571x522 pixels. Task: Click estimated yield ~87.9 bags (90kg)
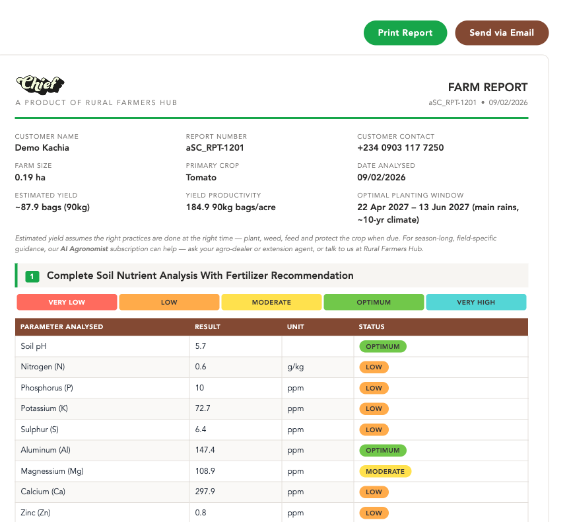click(x=52, y=207)
